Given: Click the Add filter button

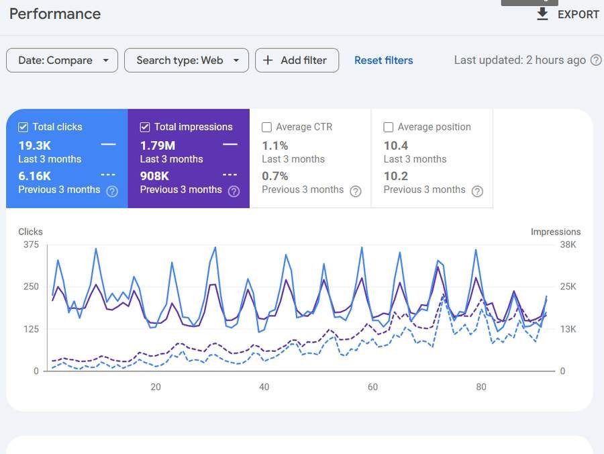Looking at the screenshot, I should click(297, 60).
